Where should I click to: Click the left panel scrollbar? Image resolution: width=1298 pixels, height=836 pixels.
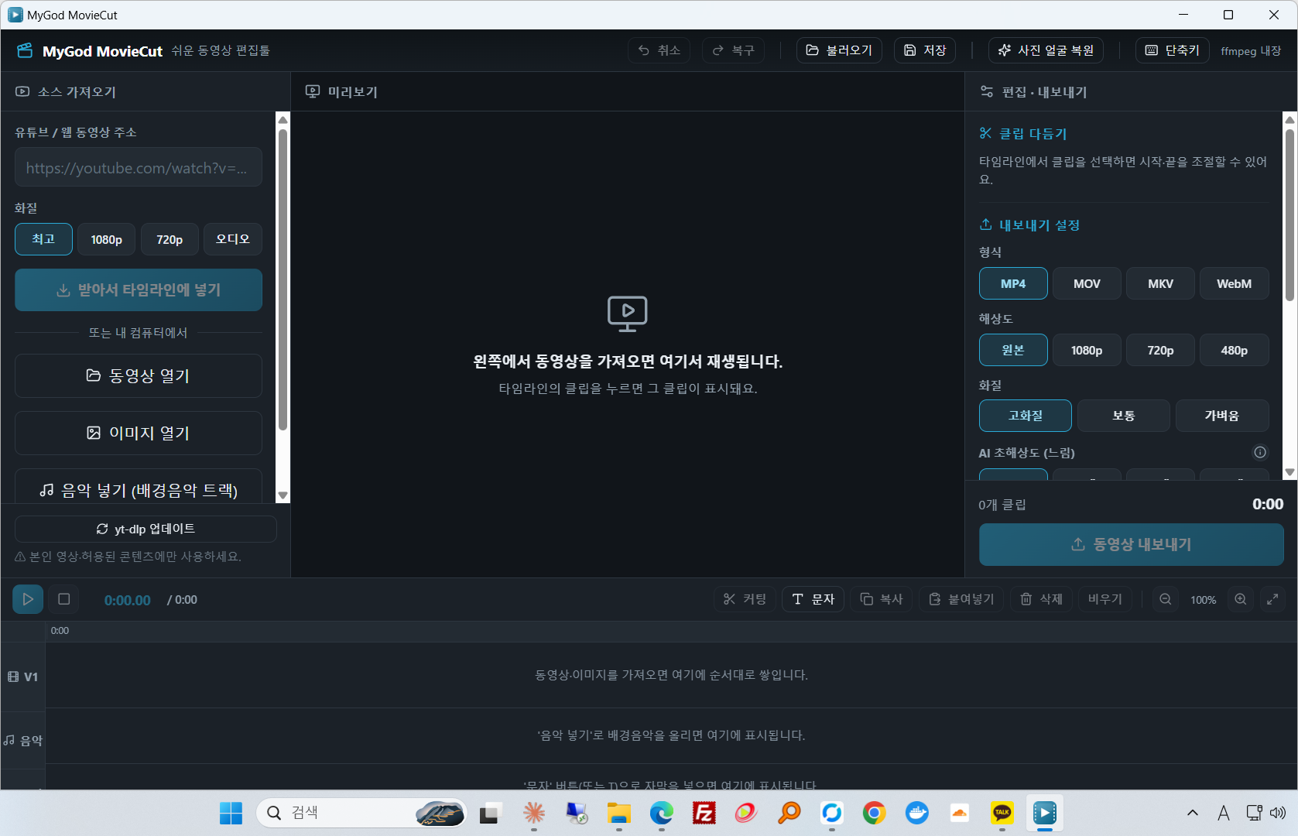coord(283,279)
